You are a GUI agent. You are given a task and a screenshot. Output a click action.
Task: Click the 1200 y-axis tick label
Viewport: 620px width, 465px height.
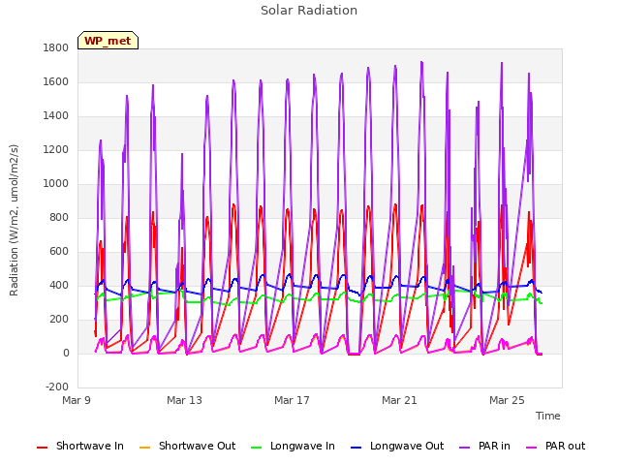56,150
